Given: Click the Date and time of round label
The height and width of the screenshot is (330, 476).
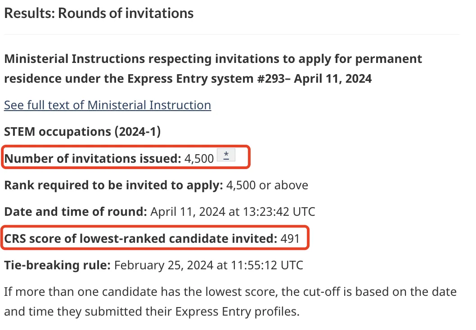Looking at the screenshot, I should coord(76,212).
